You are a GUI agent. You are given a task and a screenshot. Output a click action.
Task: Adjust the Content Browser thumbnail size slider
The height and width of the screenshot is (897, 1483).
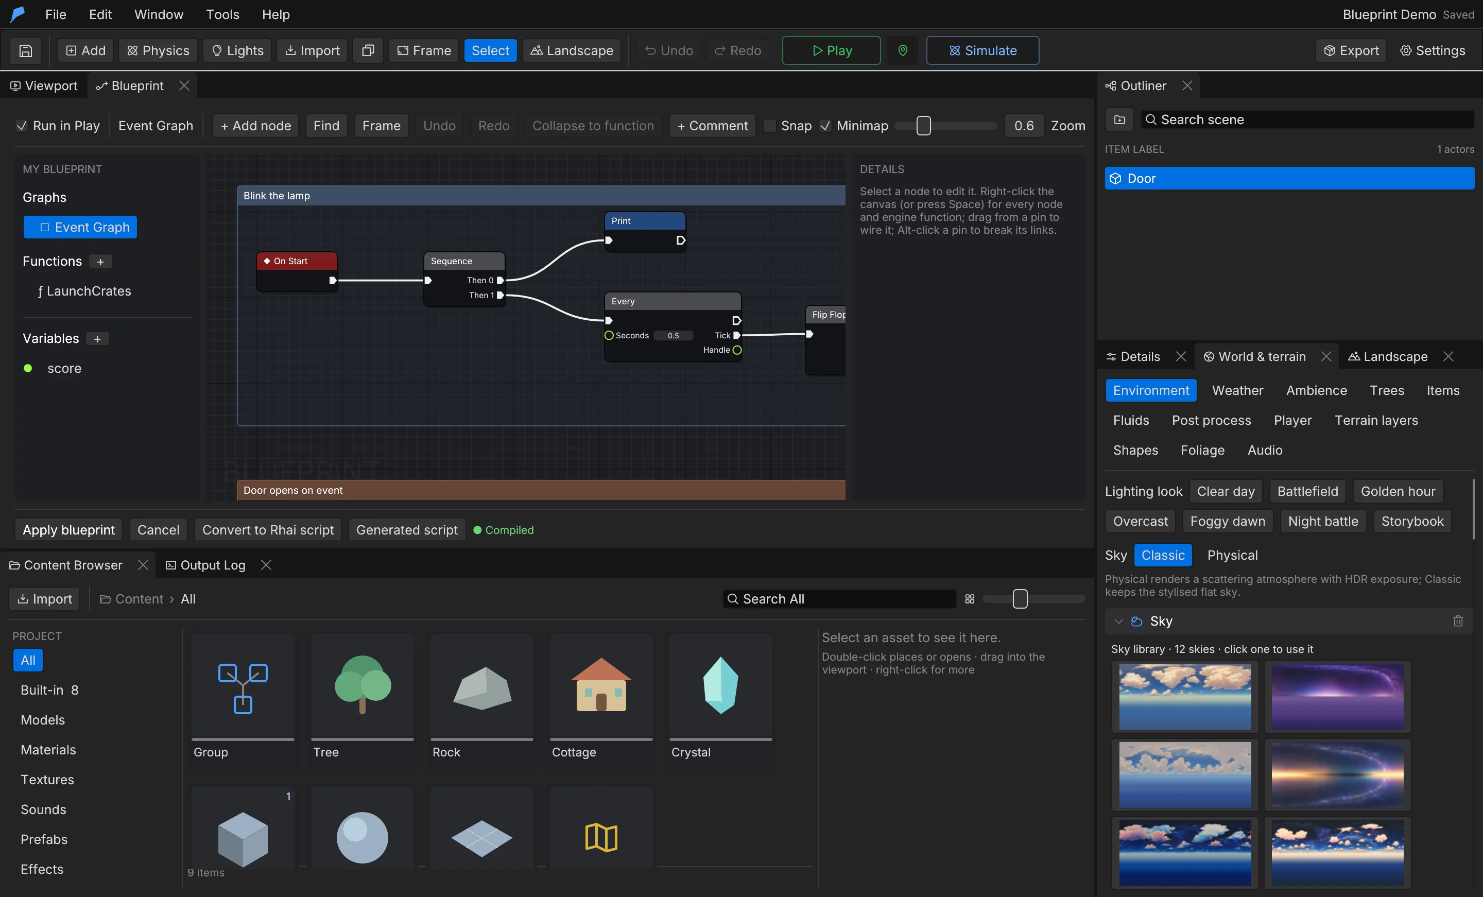coord(1033,599)
